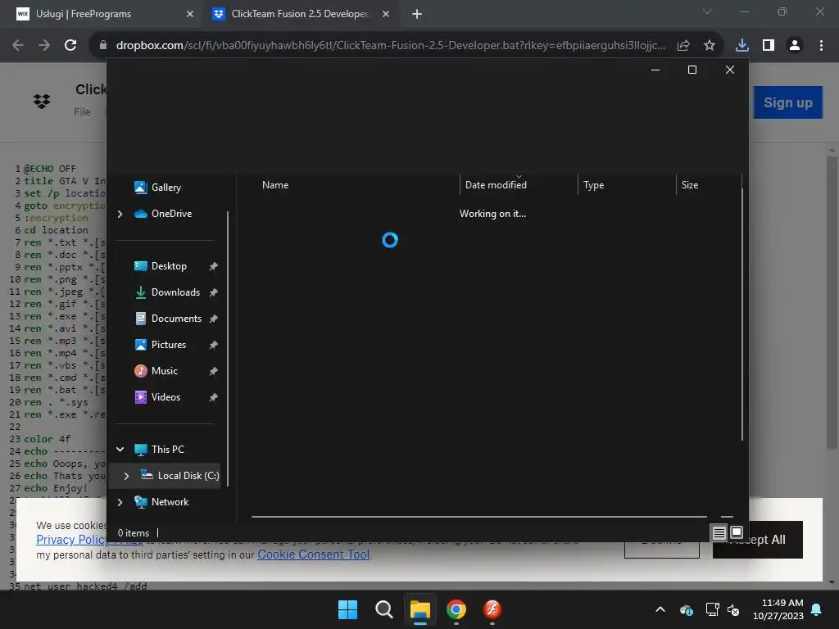
Task: Expand the OneDrive tree node
Action: tap(120, 214)
